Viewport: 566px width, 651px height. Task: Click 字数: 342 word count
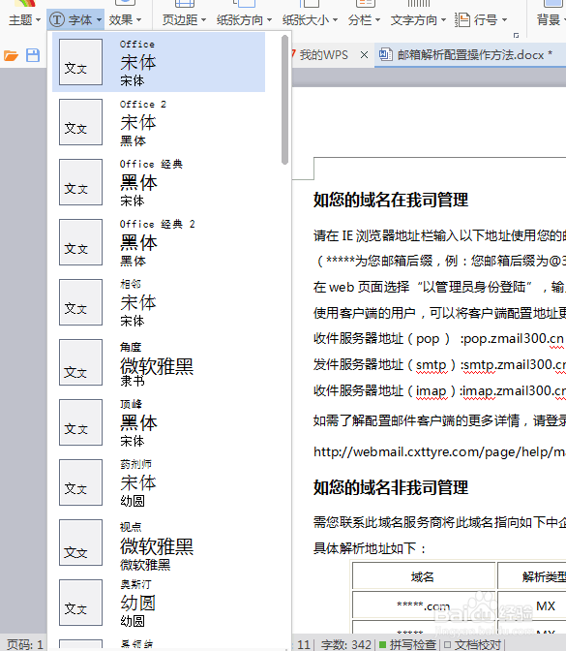346,644
